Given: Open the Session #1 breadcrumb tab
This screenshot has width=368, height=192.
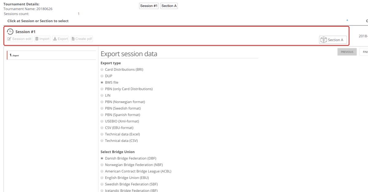Looking at the screenshot, I should pyautogui.click(x=149, y=6).
